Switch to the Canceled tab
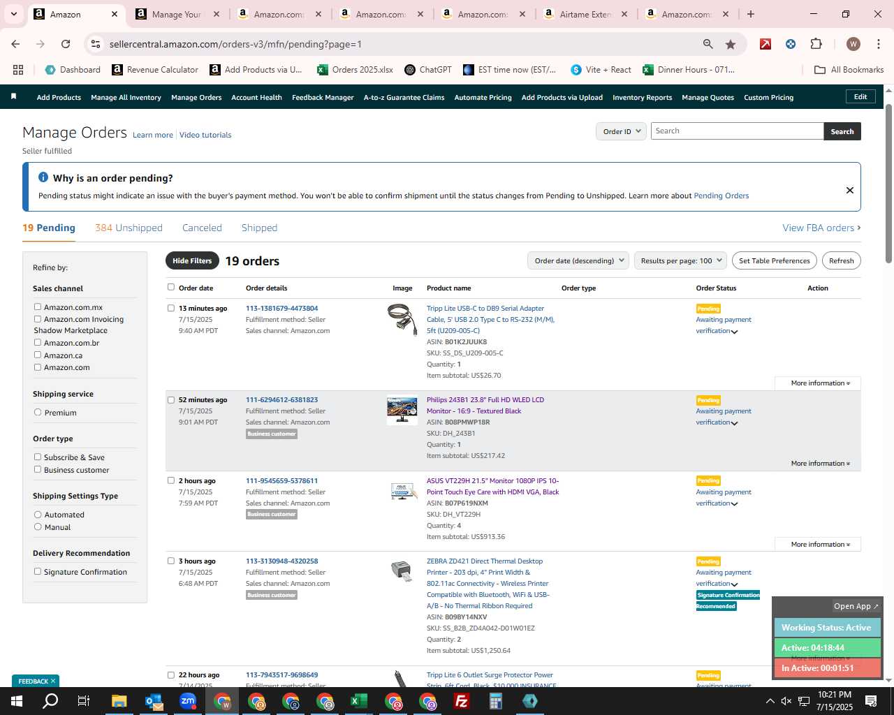 click(202, 228)
